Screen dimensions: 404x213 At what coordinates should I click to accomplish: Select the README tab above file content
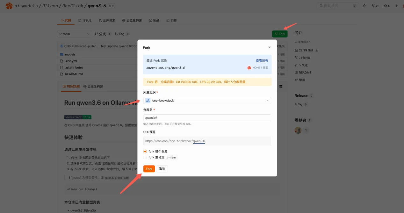(71, 86)
